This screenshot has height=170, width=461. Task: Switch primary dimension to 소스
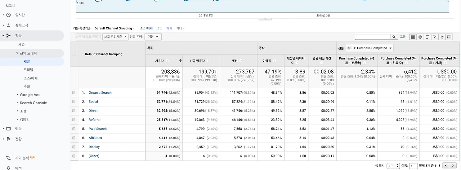(160, 28)
